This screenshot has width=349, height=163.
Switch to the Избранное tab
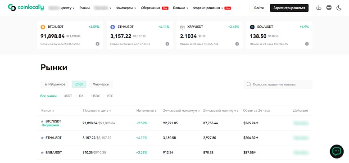pyautogui.click(x=55, y=84)
